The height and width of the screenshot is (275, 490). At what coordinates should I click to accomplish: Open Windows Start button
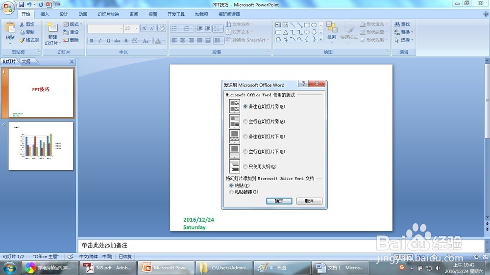tap(9, 268)
